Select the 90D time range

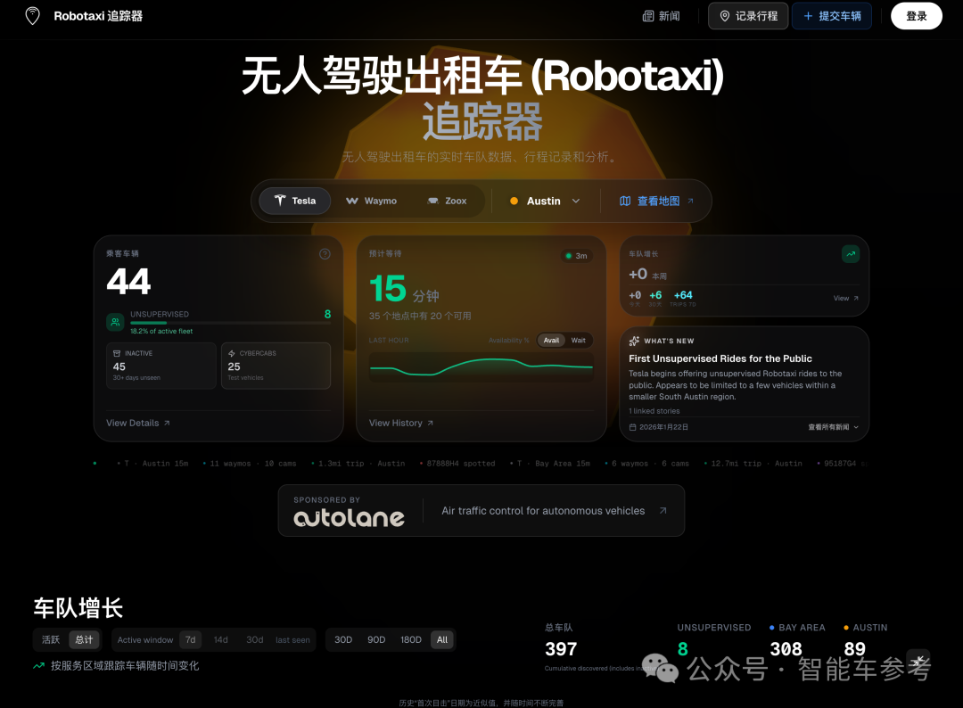tap(376, 639)
